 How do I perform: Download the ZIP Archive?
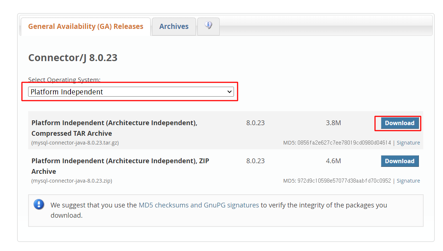tap(400, 161)
